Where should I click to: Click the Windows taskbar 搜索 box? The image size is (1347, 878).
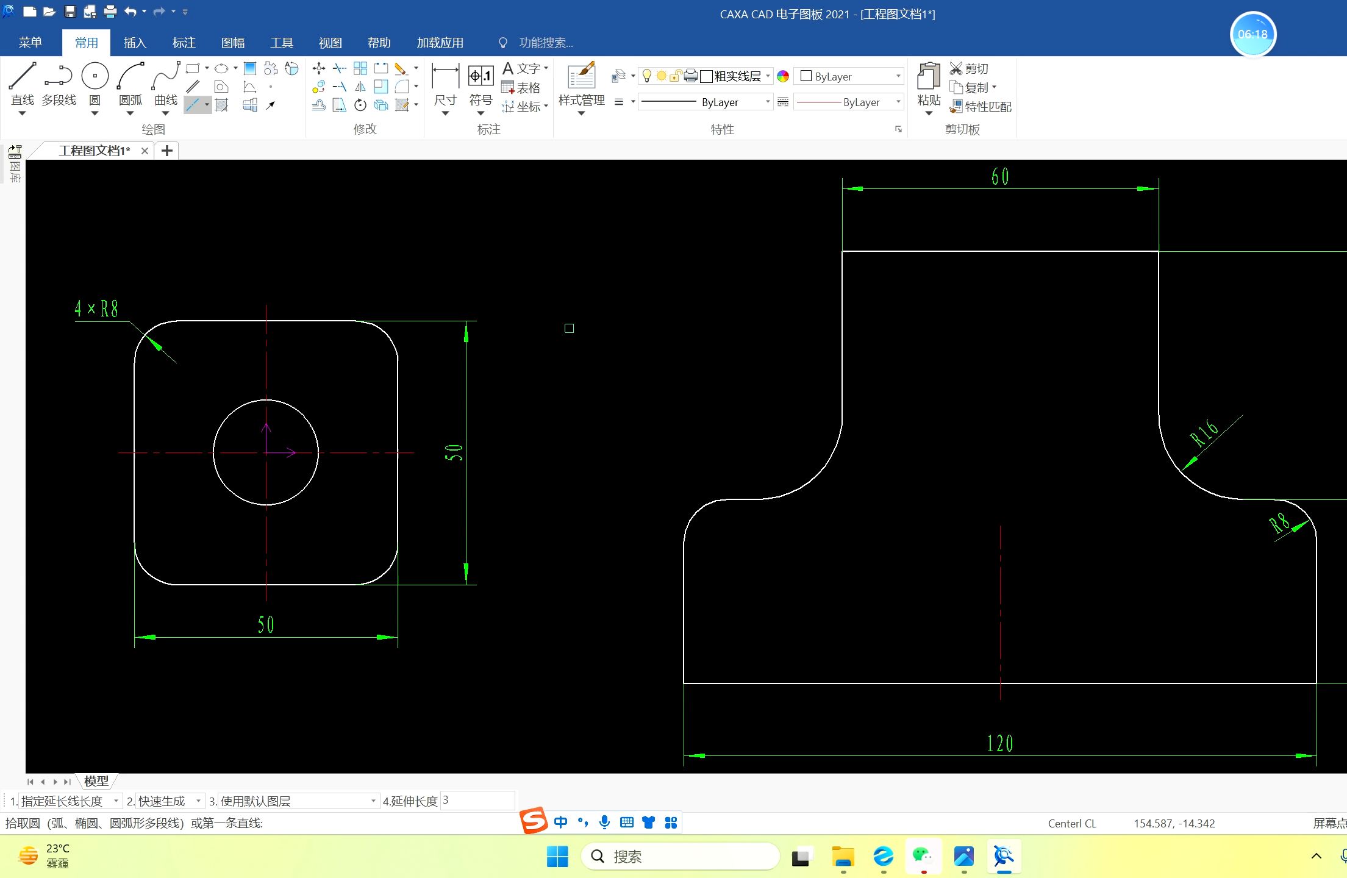point(681,857)
